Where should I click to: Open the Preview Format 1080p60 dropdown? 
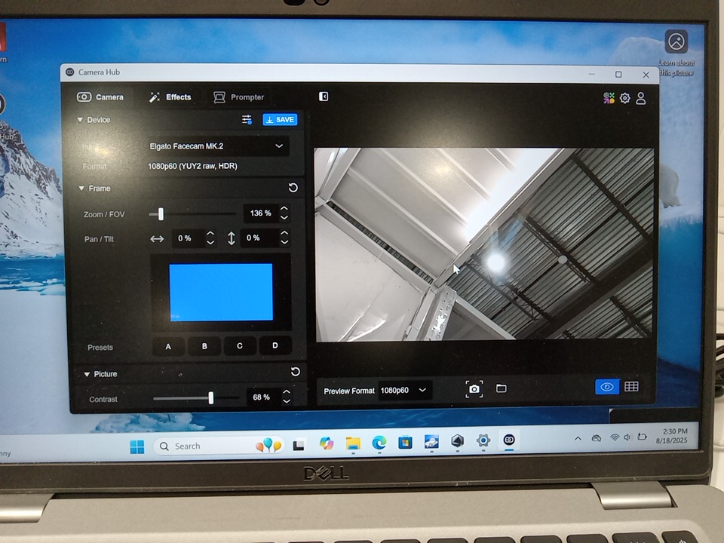coord(404,391)
